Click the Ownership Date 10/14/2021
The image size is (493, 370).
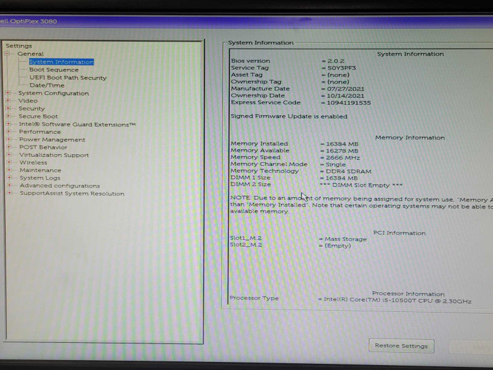tap(345, 96)
